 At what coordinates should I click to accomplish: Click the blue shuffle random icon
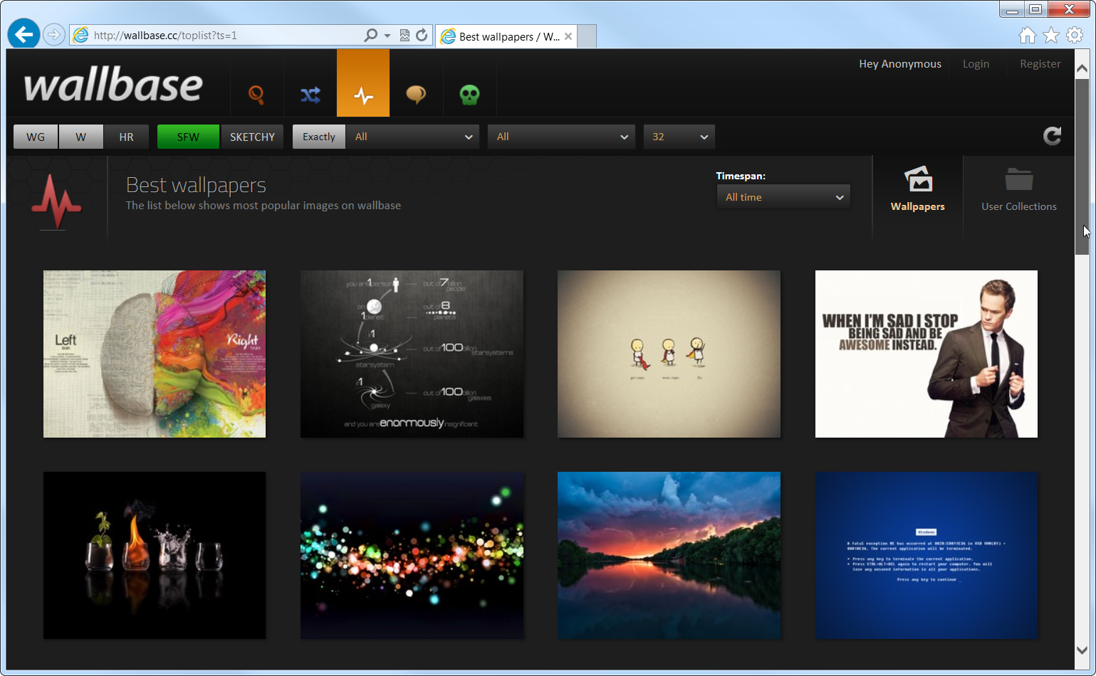(310, 94)
